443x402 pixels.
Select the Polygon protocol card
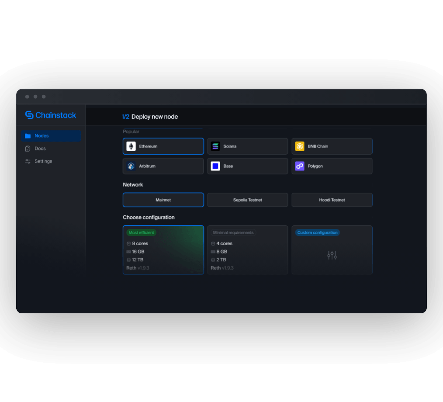332,166
